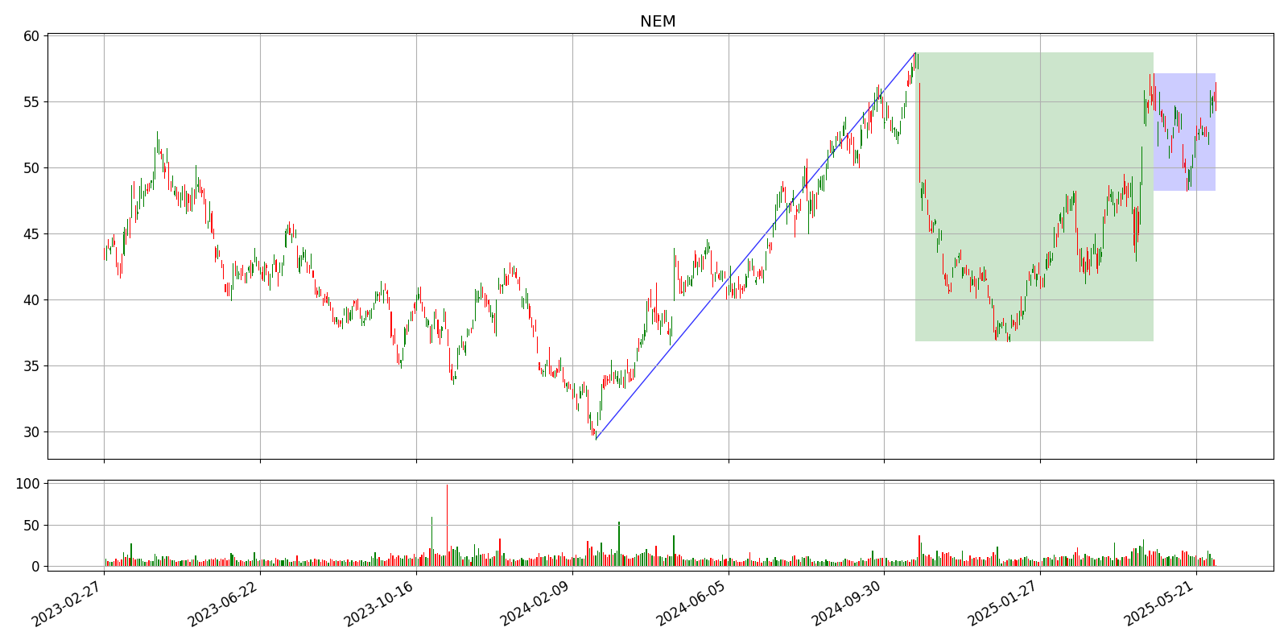Click the blue shaded price region
Image resolution: width=1288 pixels, height=644 pixels.
(1184, 132)
